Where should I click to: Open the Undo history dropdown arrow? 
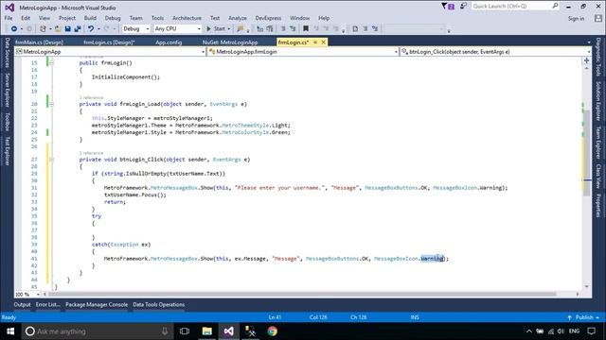tap(98, 29)
